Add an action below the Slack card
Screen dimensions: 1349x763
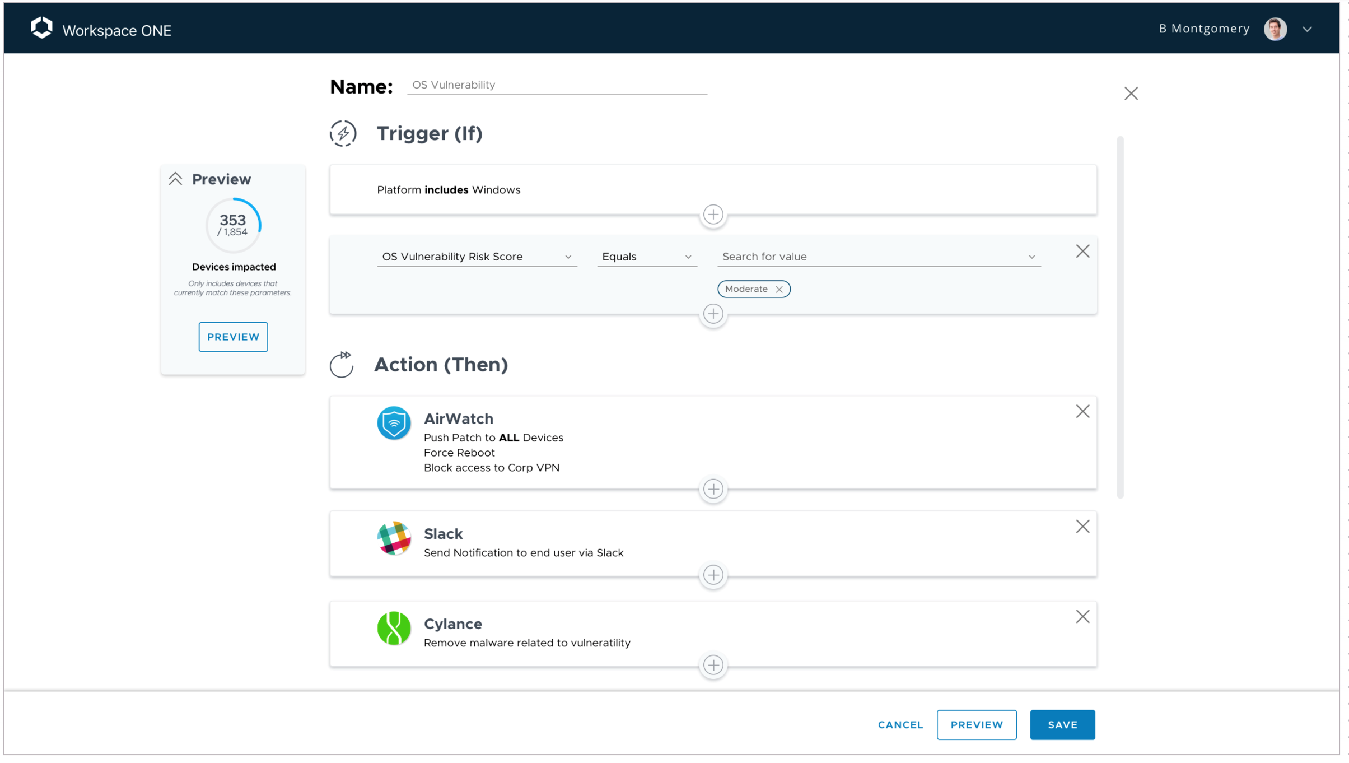(712, 575)
